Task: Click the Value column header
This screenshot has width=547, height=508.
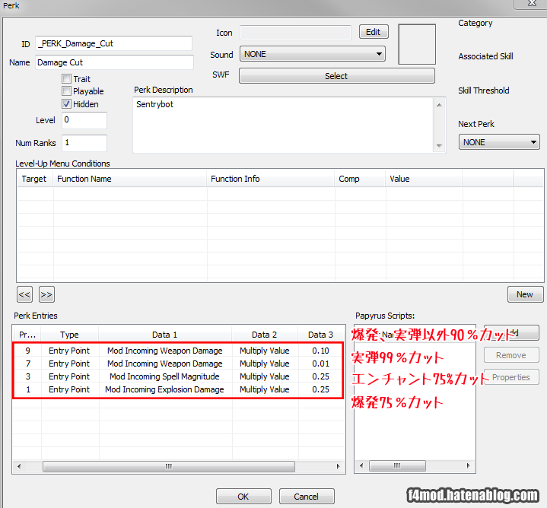Action: coord(424,179)
